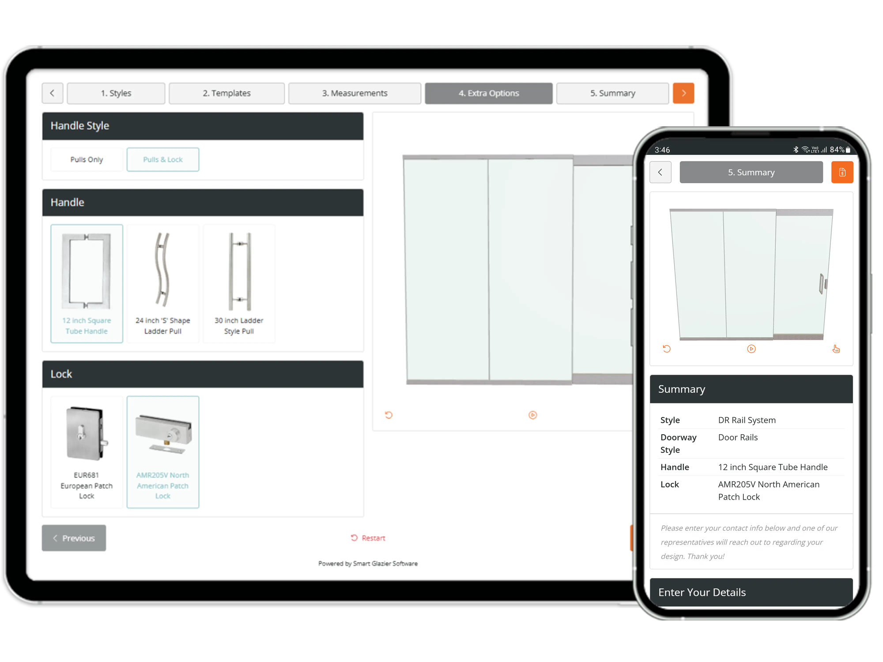Click the save/export icon on mobile summary
Image resolution: width=883 pixels, height=662 pixels.
[x=842, y=172]
